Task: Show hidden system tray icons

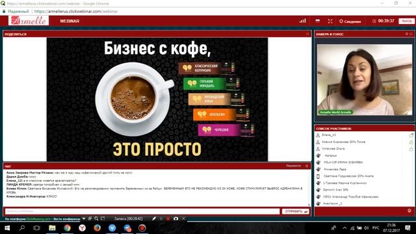Action: [344, 228]
